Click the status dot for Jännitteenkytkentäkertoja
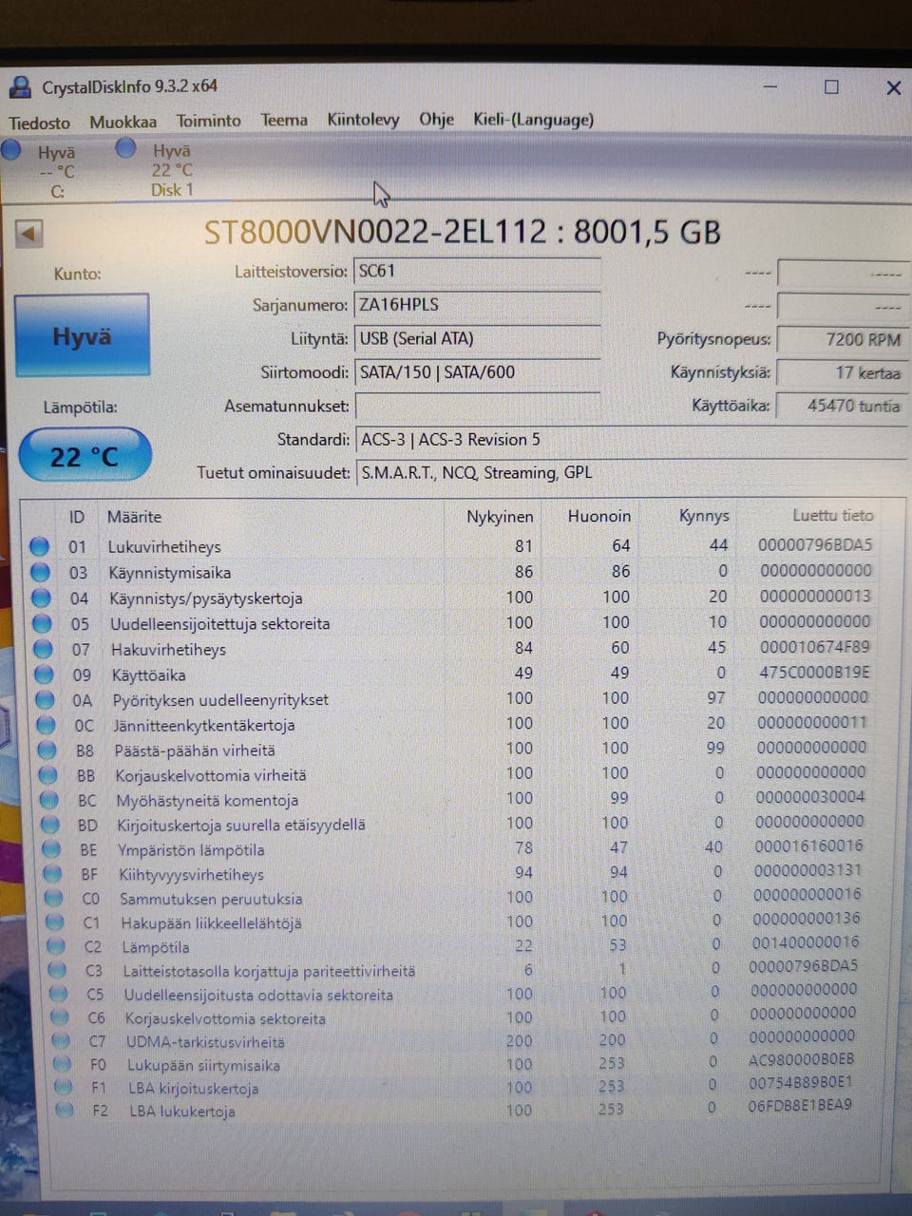 [46, 725]
